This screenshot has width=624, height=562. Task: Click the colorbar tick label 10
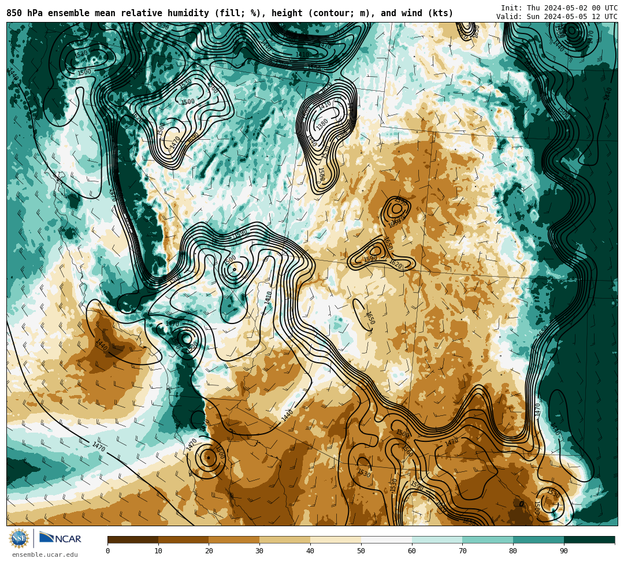coord(158,551)
